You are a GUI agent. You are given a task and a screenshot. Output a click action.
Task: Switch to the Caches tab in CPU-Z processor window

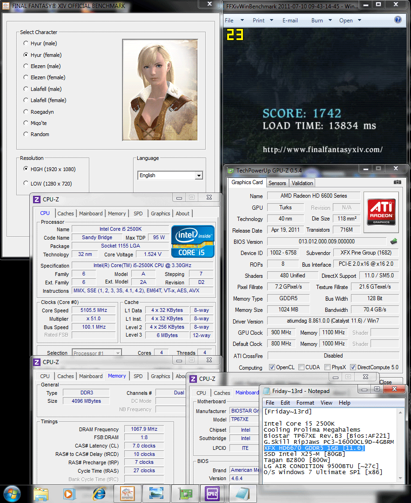pos(66,214)
